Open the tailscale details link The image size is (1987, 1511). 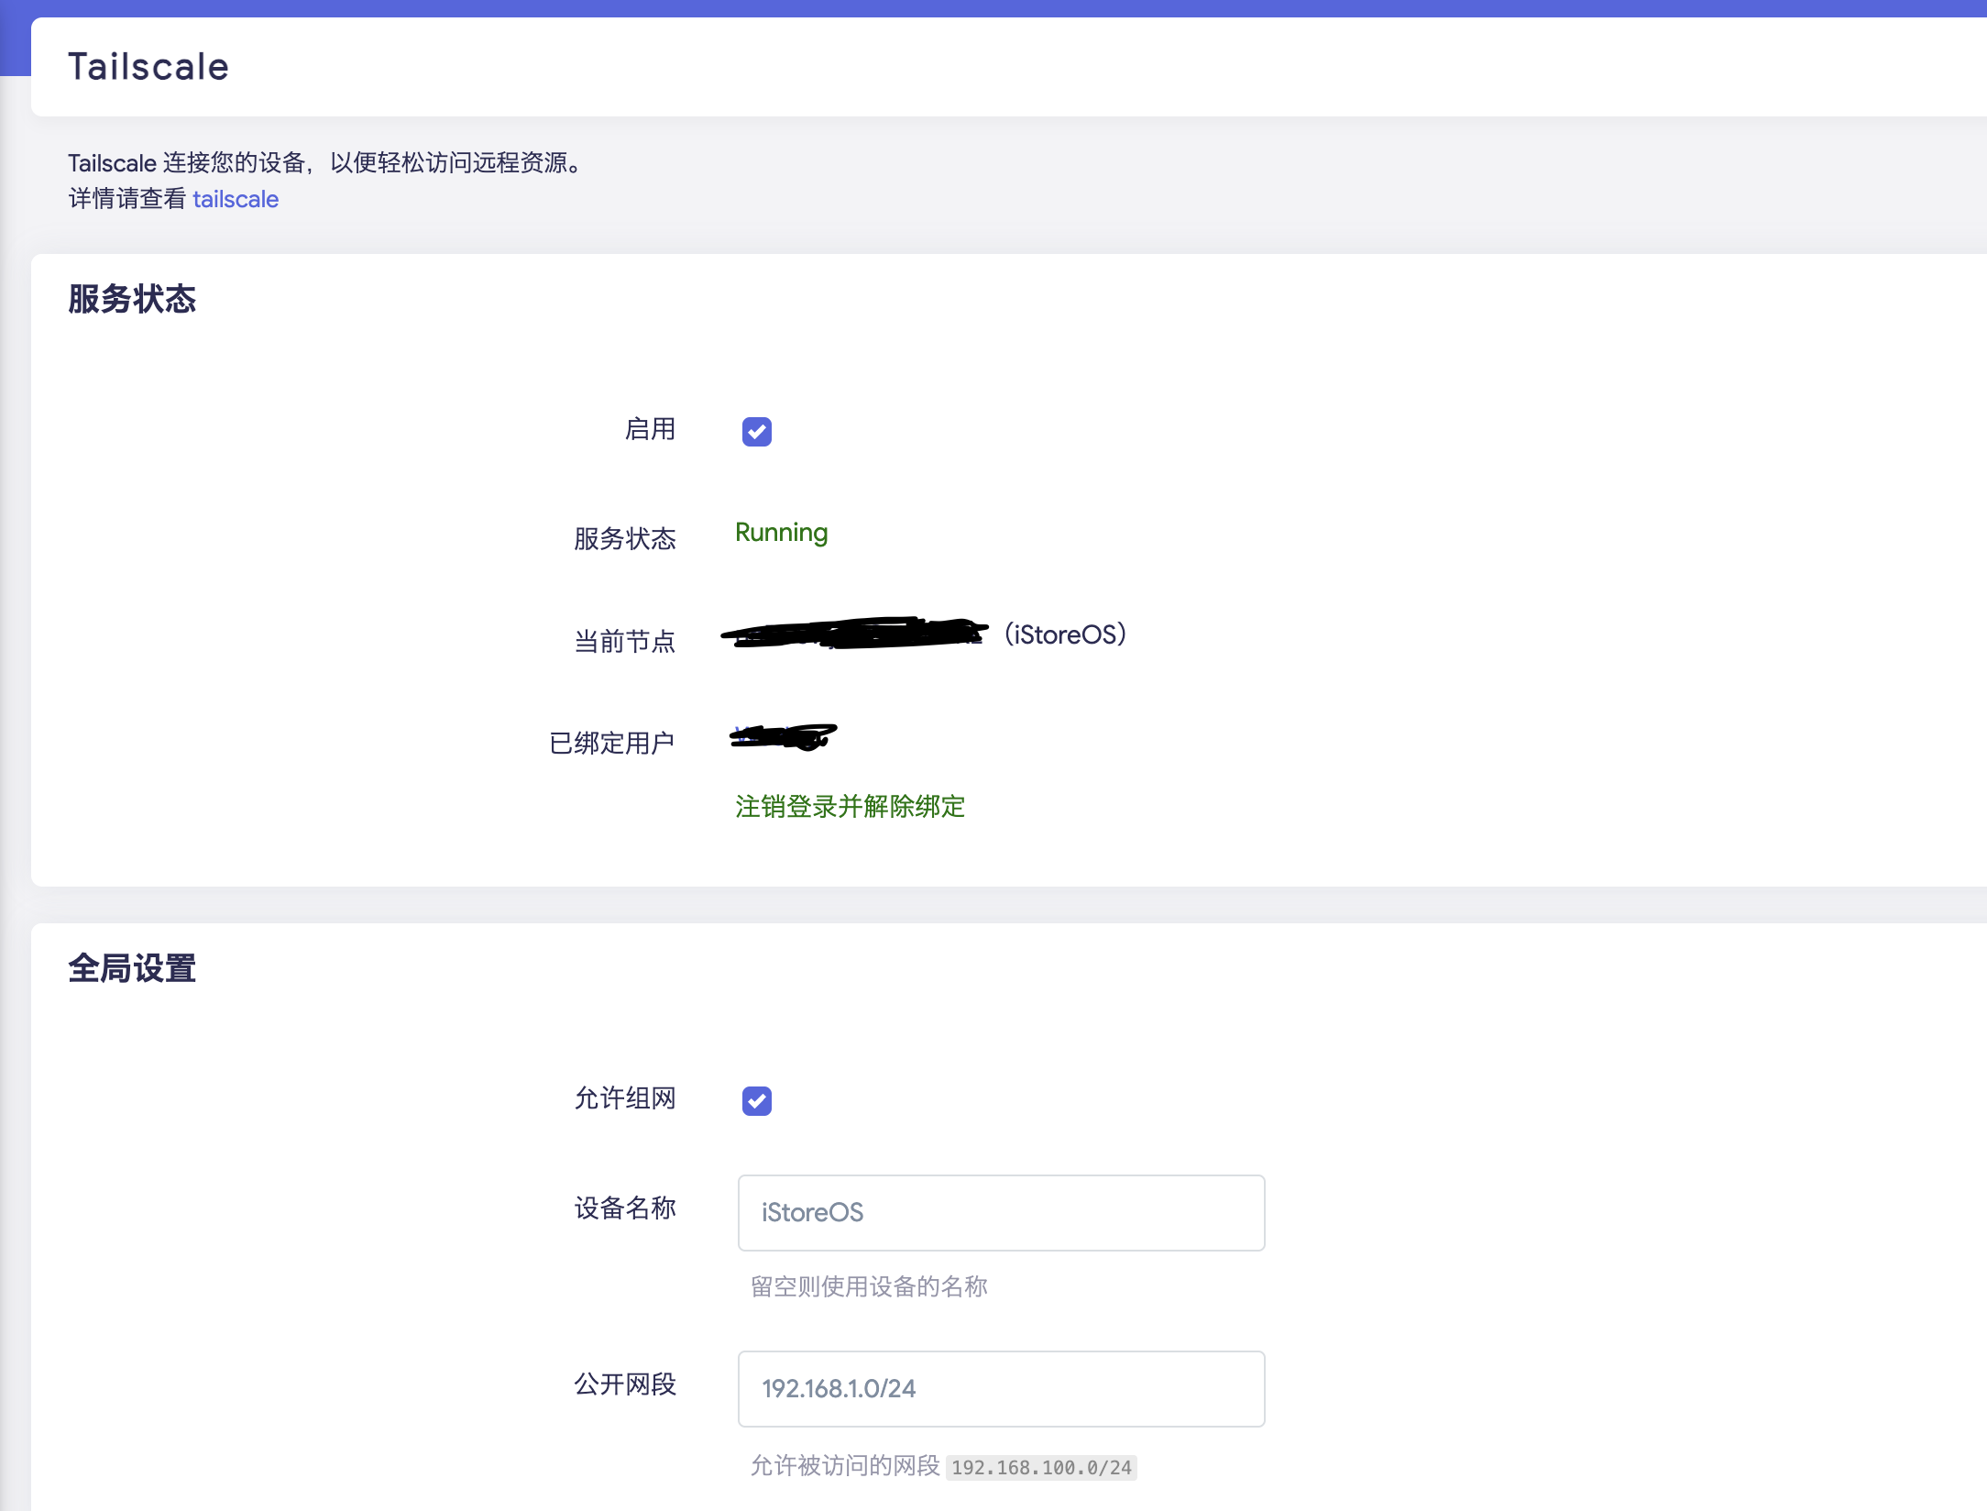click(x=236, y=199)
